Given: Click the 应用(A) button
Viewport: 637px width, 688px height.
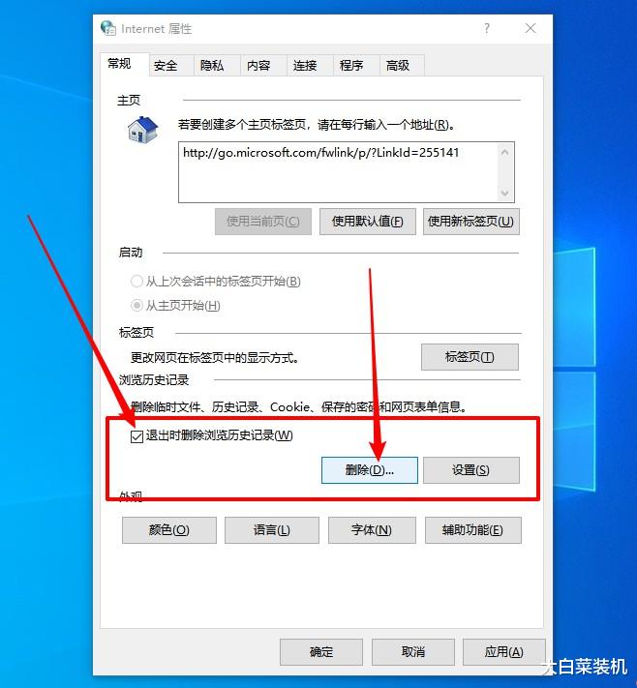Looking at the screenshot, I should [x=504, y=652].
